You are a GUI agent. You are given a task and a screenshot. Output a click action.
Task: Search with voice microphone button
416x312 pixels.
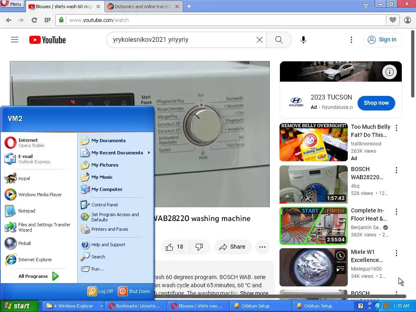coord(303,40)
